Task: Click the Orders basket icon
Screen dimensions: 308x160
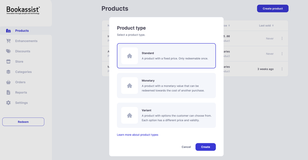Action: [8, 82]
